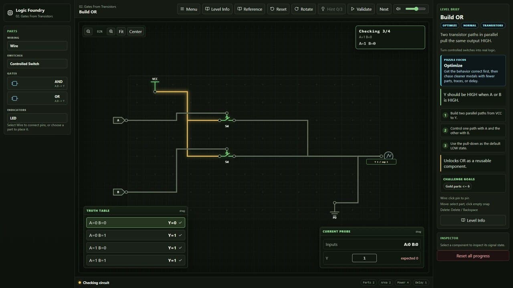513x288 pixels.
Task: Rotate the selected part
Action: [303, 9]
